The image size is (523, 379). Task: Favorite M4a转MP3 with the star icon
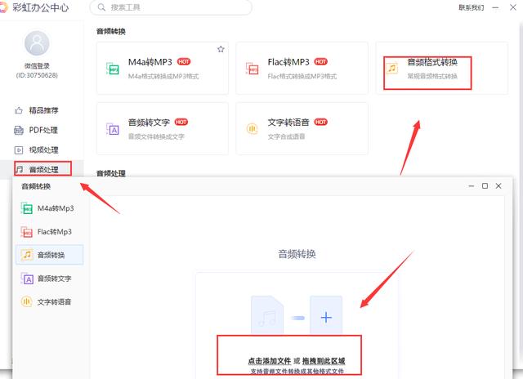click(221, 49)
